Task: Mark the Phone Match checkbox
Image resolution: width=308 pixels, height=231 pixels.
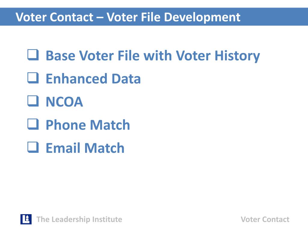Action: coord(33,124)
